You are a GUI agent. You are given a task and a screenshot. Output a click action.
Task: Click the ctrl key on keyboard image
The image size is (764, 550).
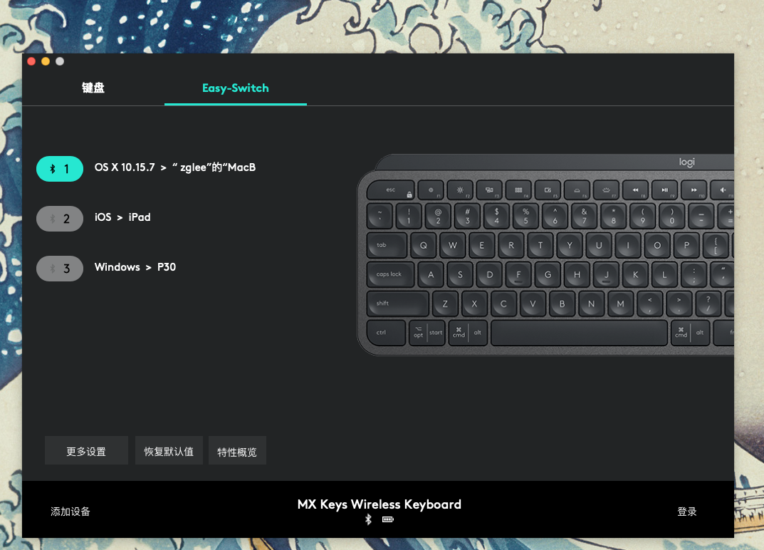click(x=386, y=333)
